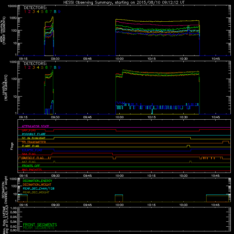Click the HESSI Observing Summary title text
This screenshot has width=234, height=234.
[124, 3]
